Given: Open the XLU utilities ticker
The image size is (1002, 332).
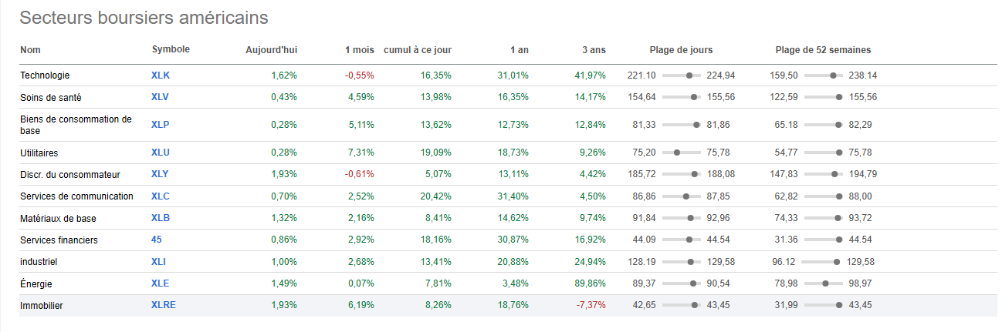Looking at the screenshot, I should tap(160, 153).
